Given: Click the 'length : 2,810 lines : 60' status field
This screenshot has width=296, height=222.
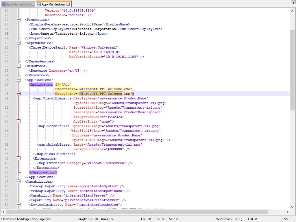Looking at the screenshot, I should pos(96,219).
